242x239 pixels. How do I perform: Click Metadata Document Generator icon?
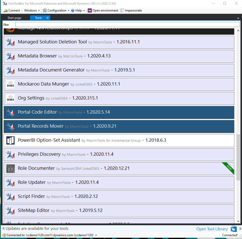pos(10,70)
